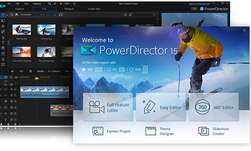251x151 pixels.
Task: Click the trim tool icon above timeline
Action: [21, 71]
